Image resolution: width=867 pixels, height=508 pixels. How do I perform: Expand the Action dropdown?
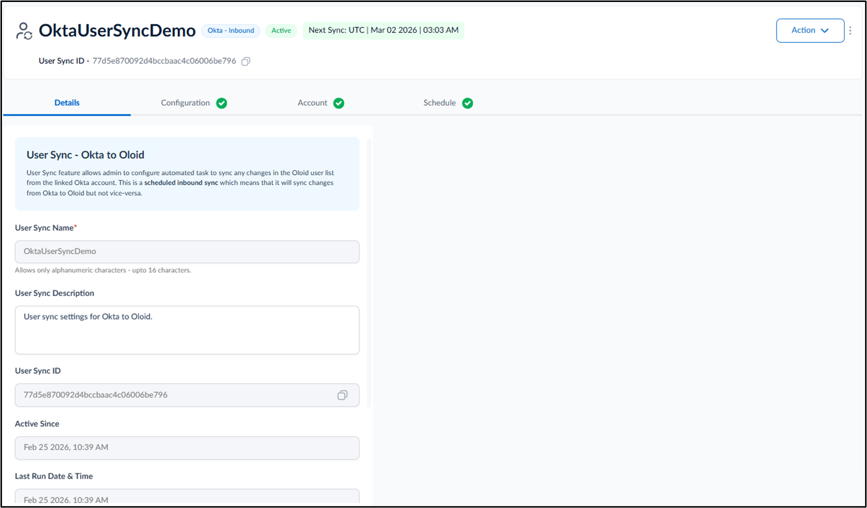(810, 31)
